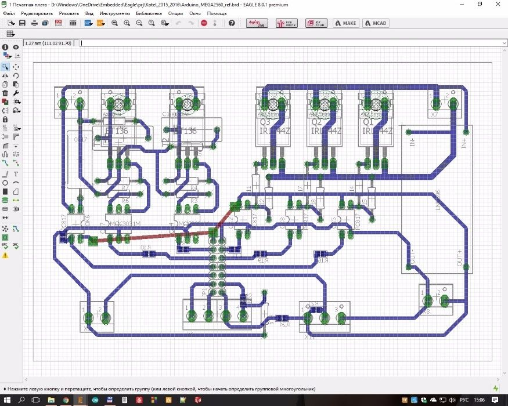Select the Add part tool
508x406 pixels.
(x=5, y=101)
